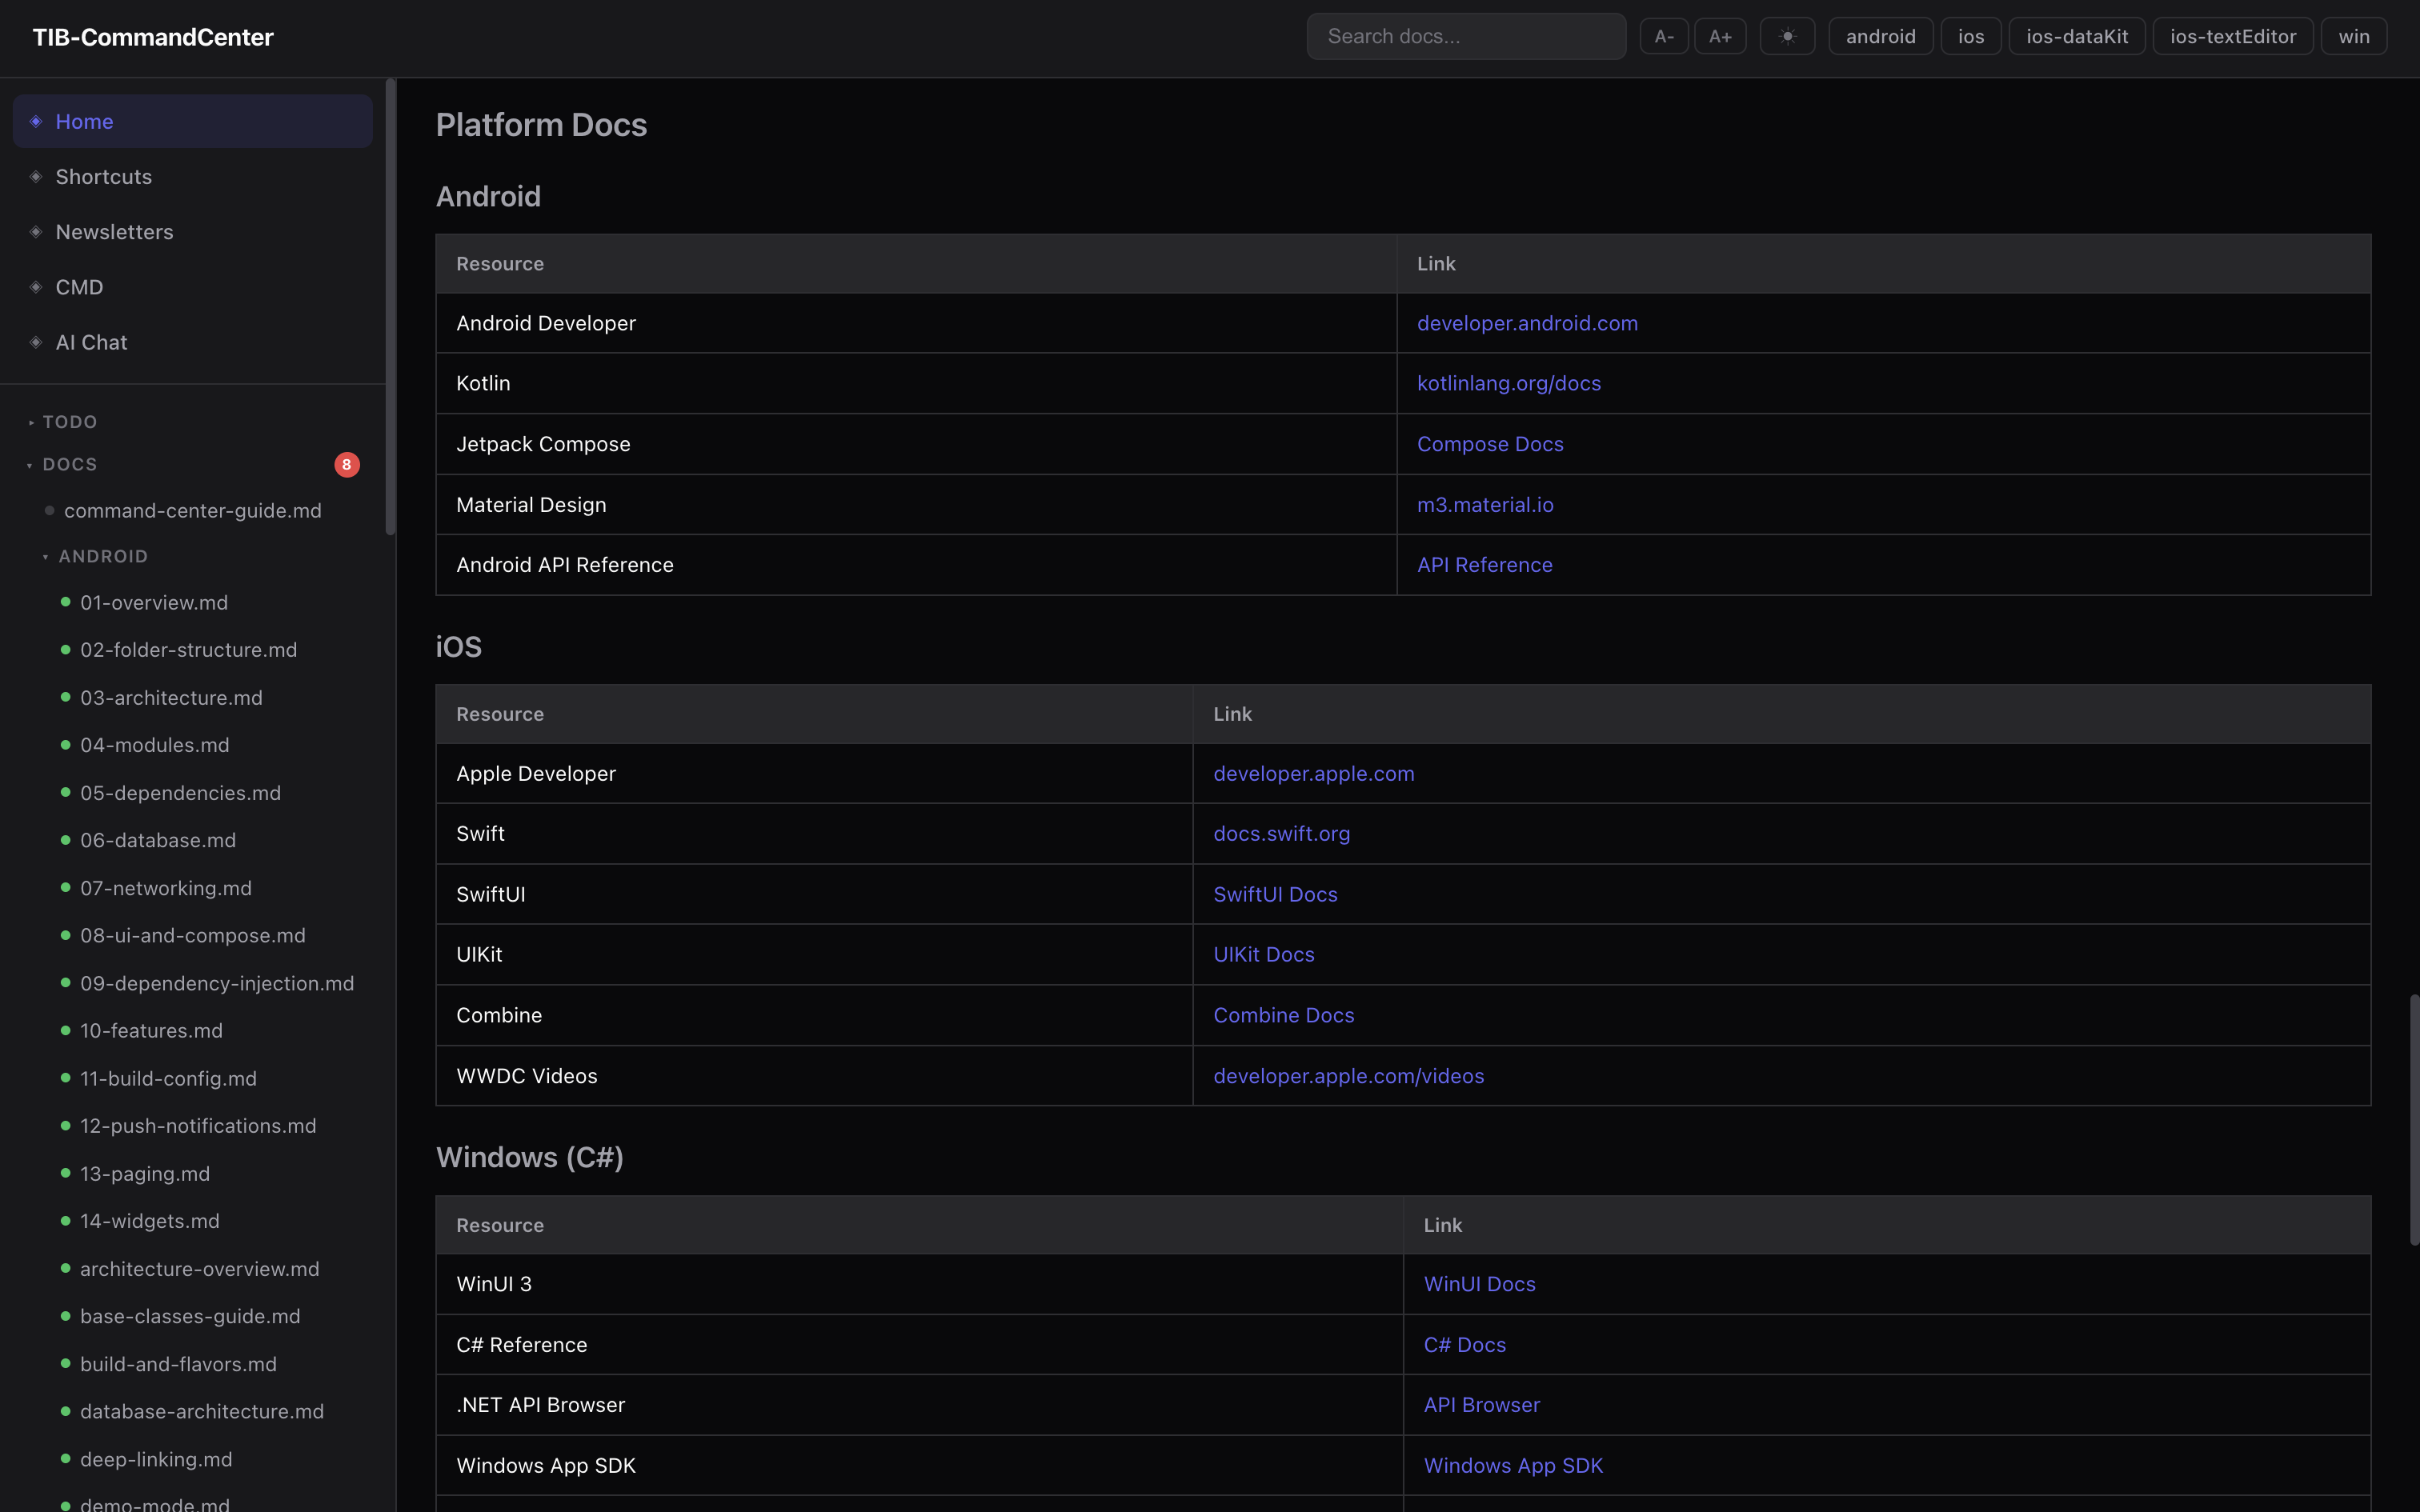The image size is (2420, 1512).
Task: Open CMD via its sidebar icon
Action: (x=36, y=287)
